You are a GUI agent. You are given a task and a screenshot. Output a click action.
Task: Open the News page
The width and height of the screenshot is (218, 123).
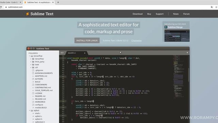tap(176, 14)
